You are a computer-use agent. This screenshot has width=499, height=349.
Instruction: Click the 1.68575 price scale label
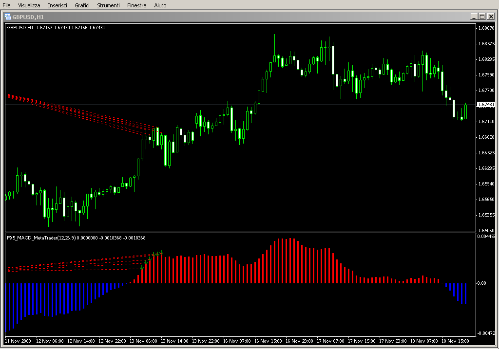tap(487, 43)
